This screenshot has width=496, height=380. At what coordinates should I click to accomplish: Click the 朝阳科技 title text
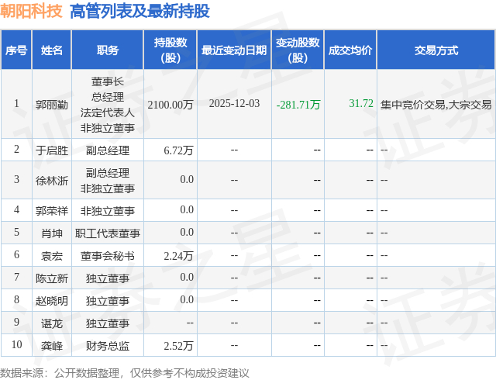[x=31, y=11]
